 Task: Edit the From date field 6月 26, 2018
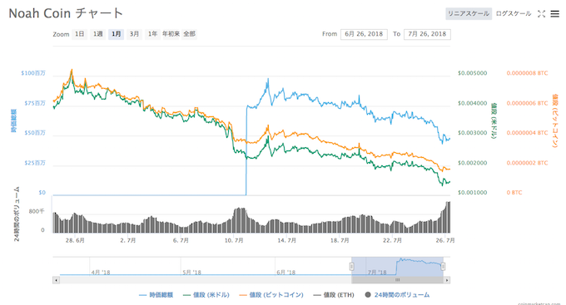pos(364,34)
